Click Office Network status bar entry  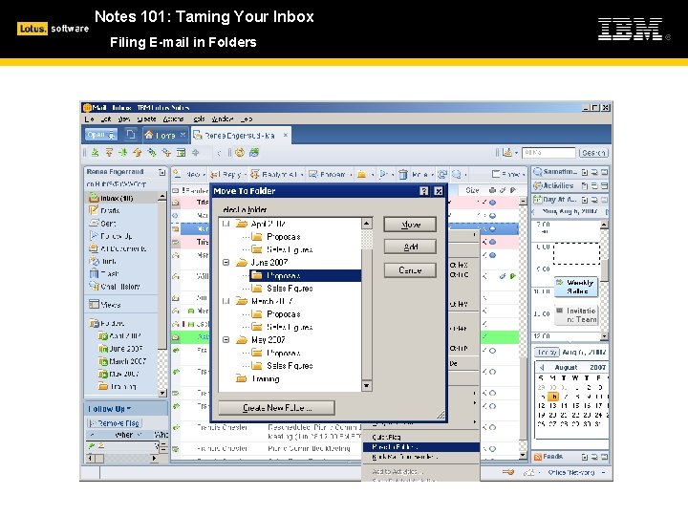(570, 472)
